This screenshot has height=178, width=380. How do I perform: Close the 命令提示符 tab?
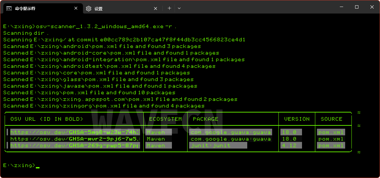(76, 8)
